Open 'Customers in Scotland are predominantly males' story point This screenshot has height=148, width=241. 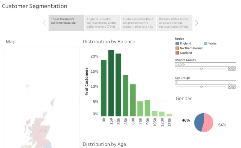[x=139, y=23]
